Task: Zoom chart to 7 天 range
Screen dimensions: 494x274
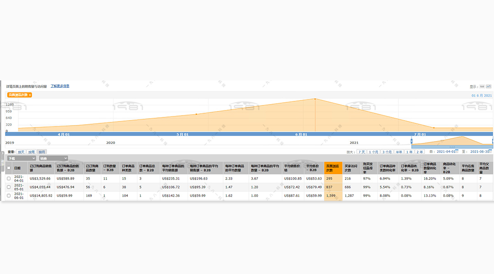Action: point(361,152)
